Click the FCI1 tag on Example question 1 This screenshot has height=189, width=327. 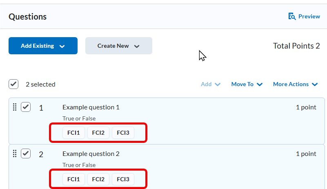[x=73, y=133]
